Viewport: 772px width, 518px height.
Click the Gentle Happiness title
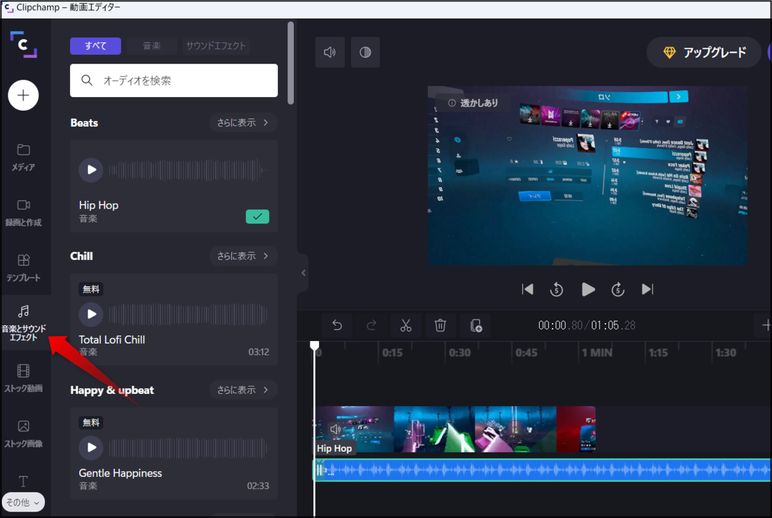pos(120,473)
